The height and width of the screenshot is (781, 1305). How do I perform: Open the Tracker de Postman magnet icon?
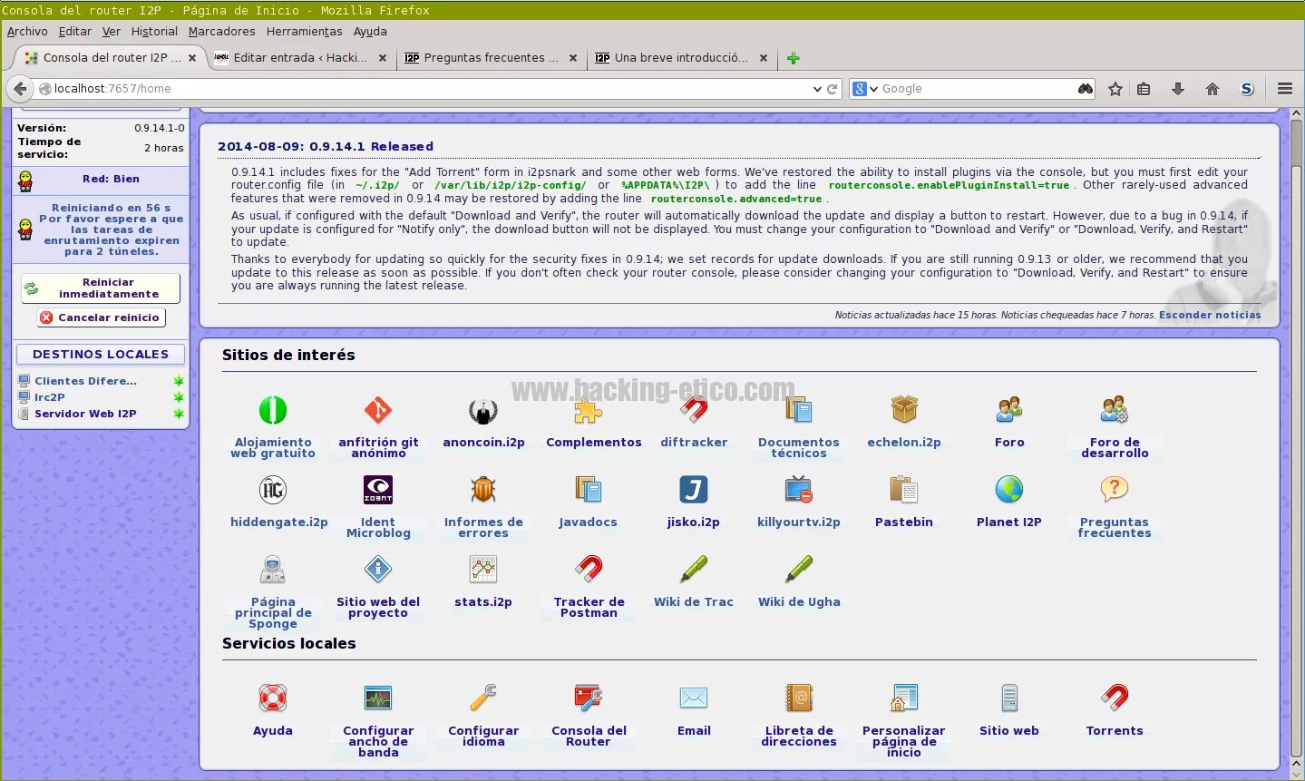[589, 570]
